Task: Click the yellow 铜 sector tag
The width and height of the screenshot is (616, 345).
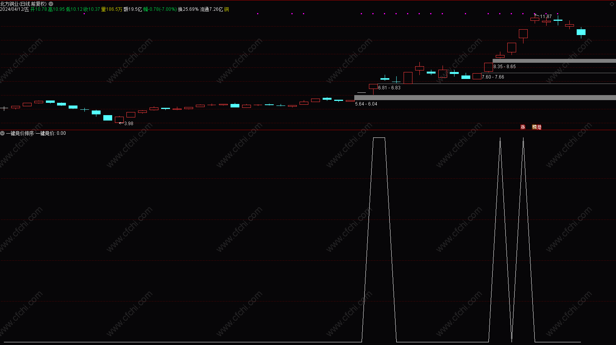Action: pyautogui.click(x=226, y=9)
